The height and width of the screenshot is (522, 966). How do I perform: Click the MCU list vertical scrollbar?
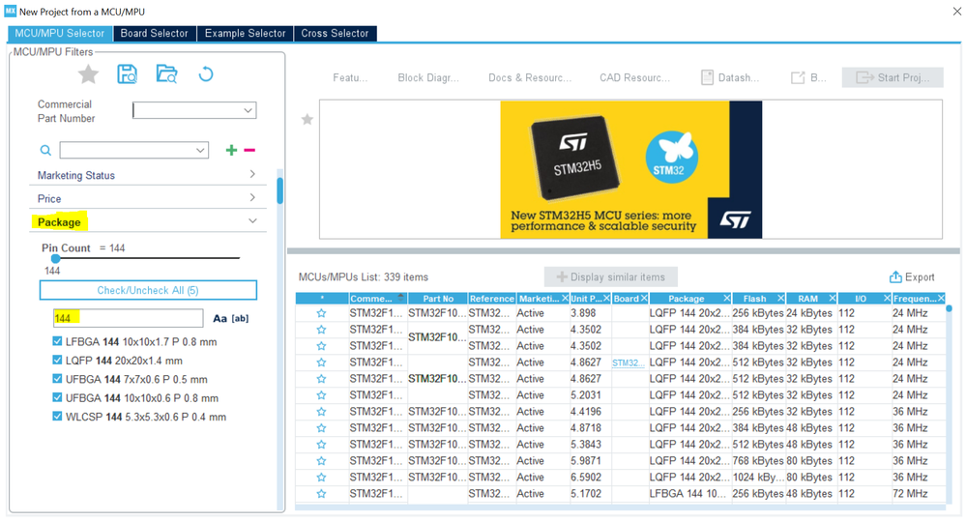(949, 308)
